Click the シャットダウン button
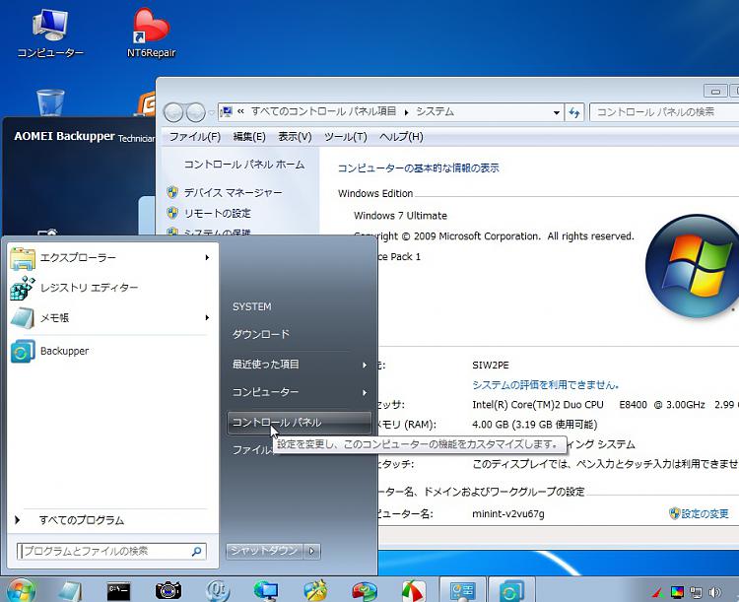This screenshot has height=602, width=739. [x=265, y=551]
